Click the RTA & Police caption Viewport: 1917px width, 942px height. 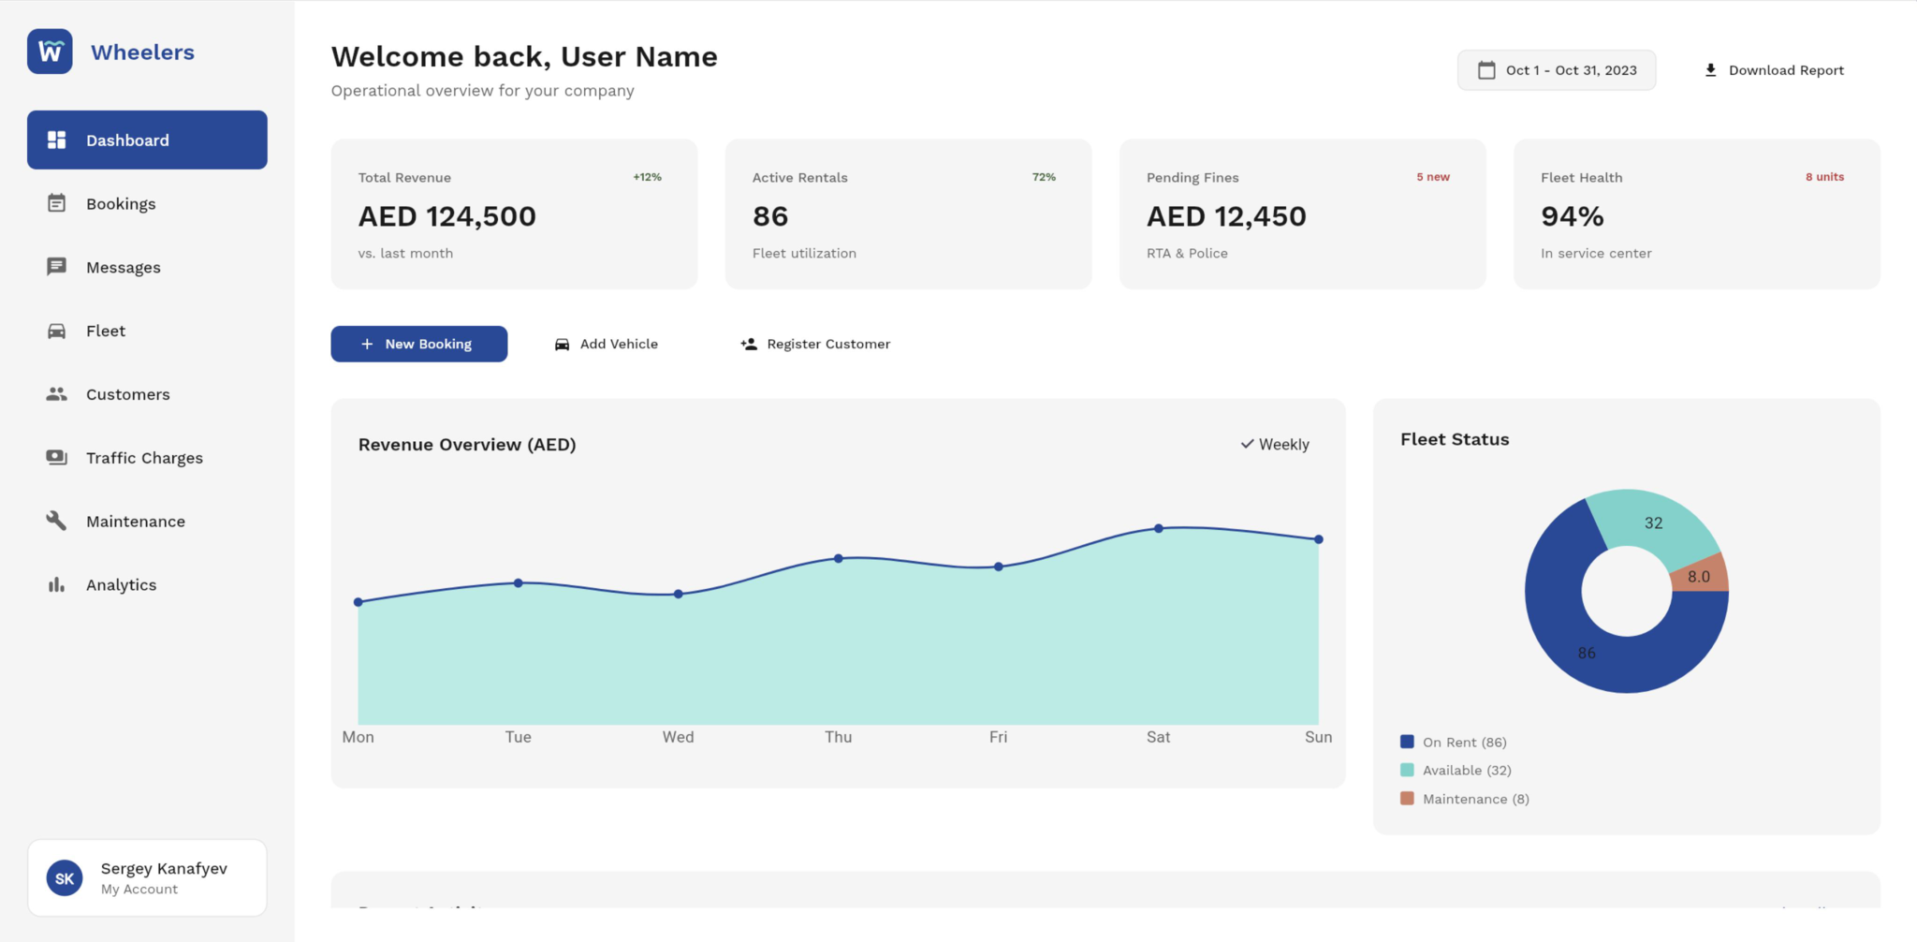[x=1187, y=254]
